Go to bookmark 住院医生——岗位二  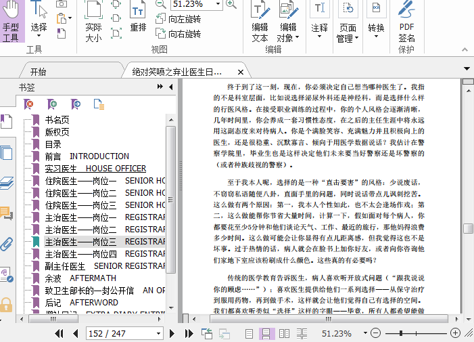pyautogui.click(x=105, y=193)
